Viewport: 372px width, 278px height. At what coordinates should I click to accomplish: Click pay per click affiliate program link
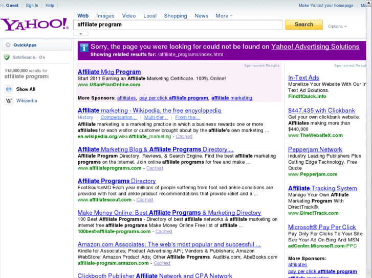click(173, 98)
